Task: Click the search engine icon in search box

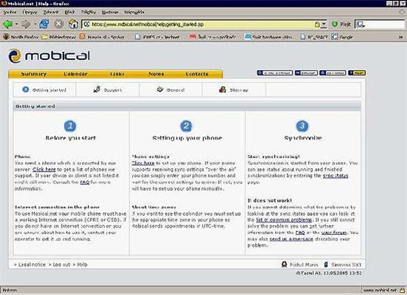Action: pyautogui.click(x=360, y=24)
